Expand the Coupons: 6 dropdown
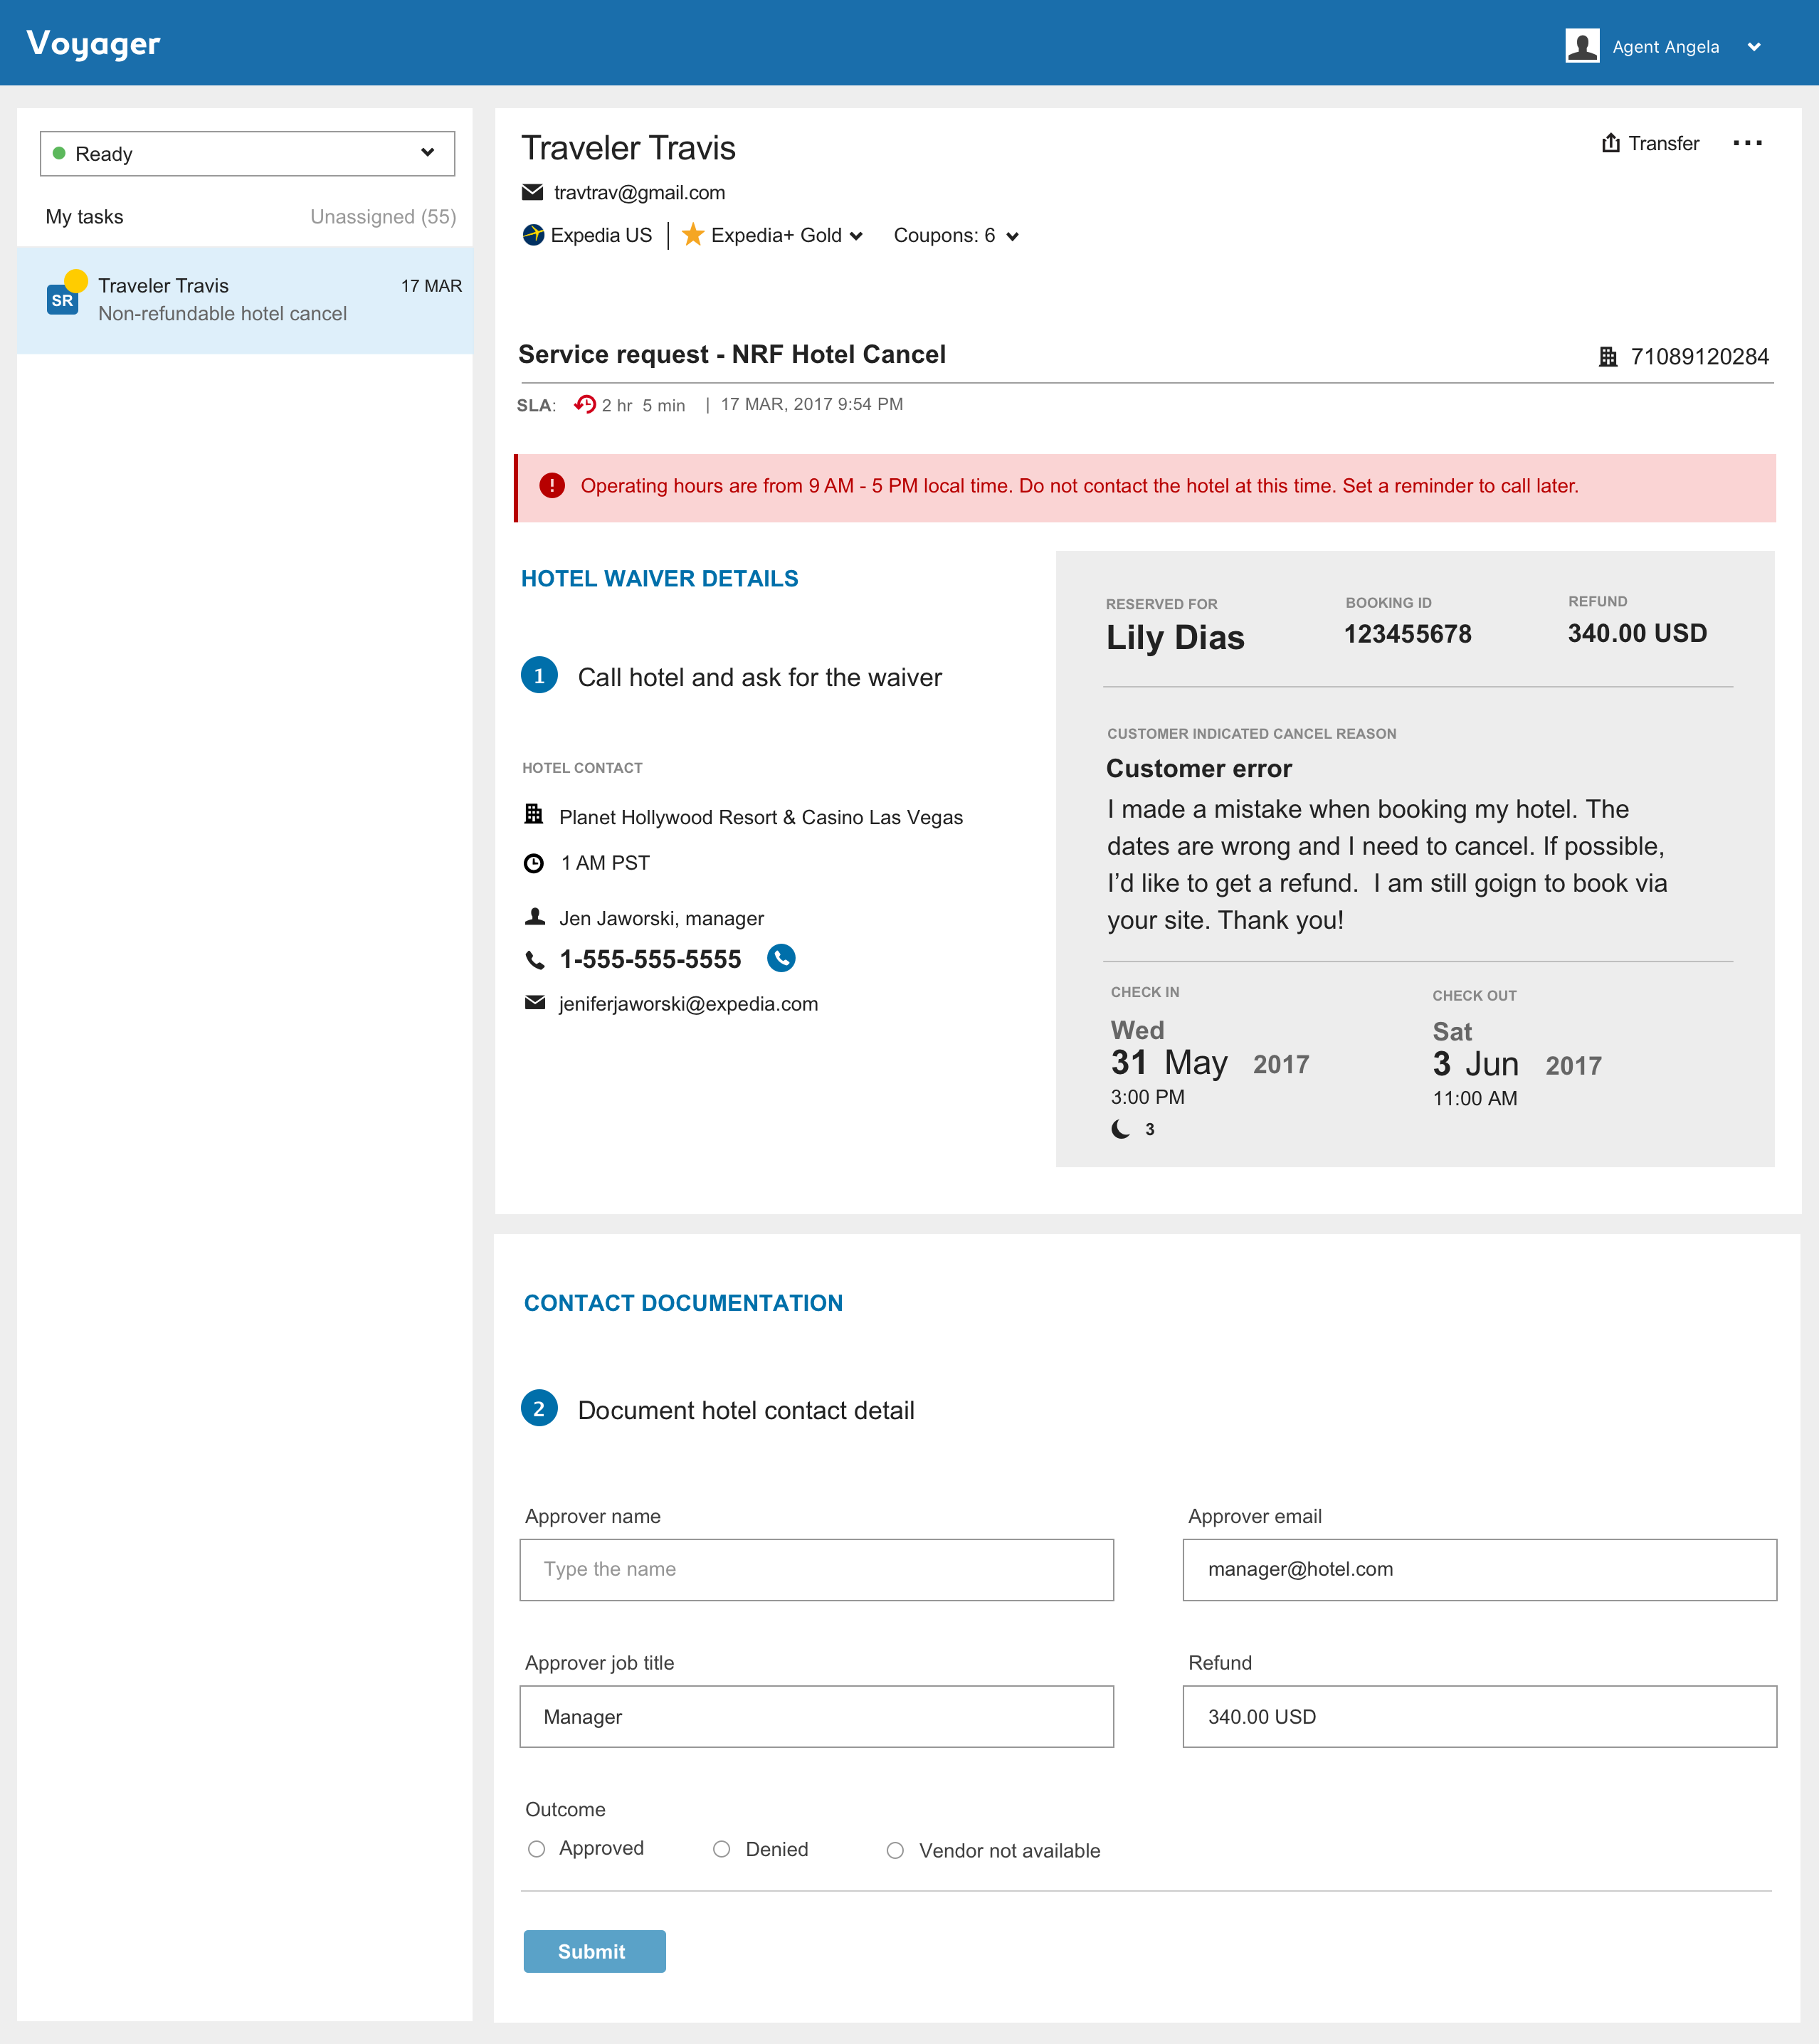 tap(1012, 236)
